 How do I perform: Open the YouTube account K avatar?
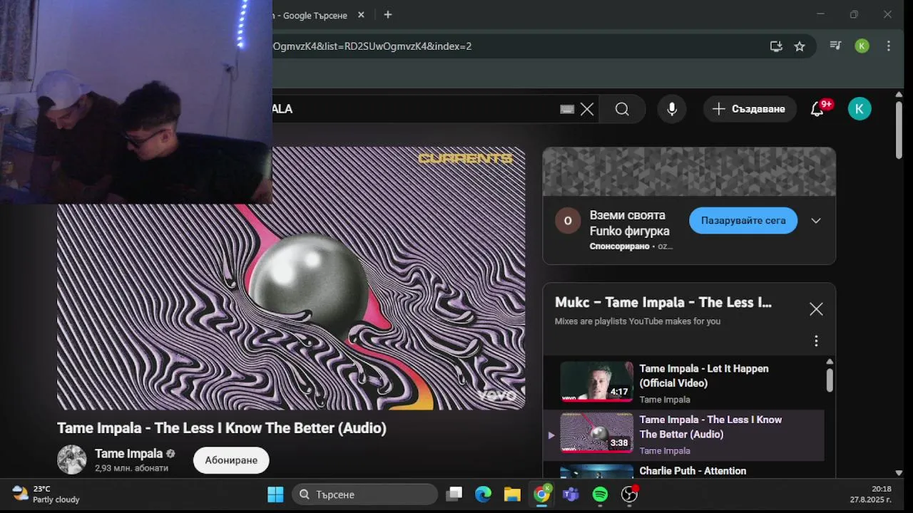[x=860, y=109]
